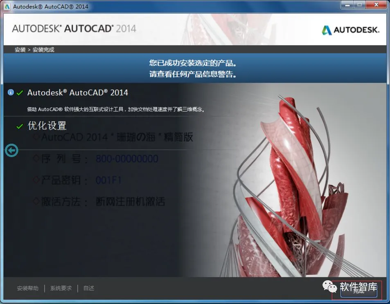Click the green checkmark next to AutoCAD 2014

[x=20, y=93]
